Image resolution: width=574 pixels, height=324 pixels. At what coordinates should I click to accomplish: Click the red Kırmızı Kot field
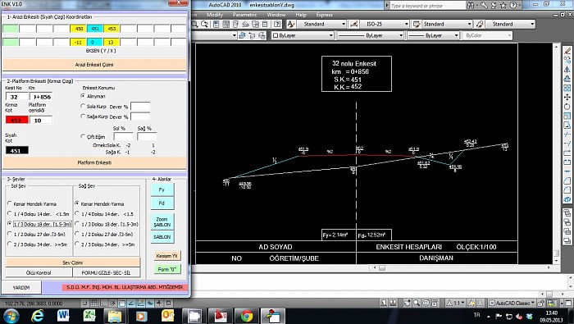pyautogui.click(x=16, y=120)
